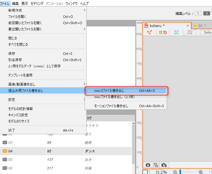
Task: Click scroll up arrow in scene list
Action: pyautogui.click(x=133, y=123)
